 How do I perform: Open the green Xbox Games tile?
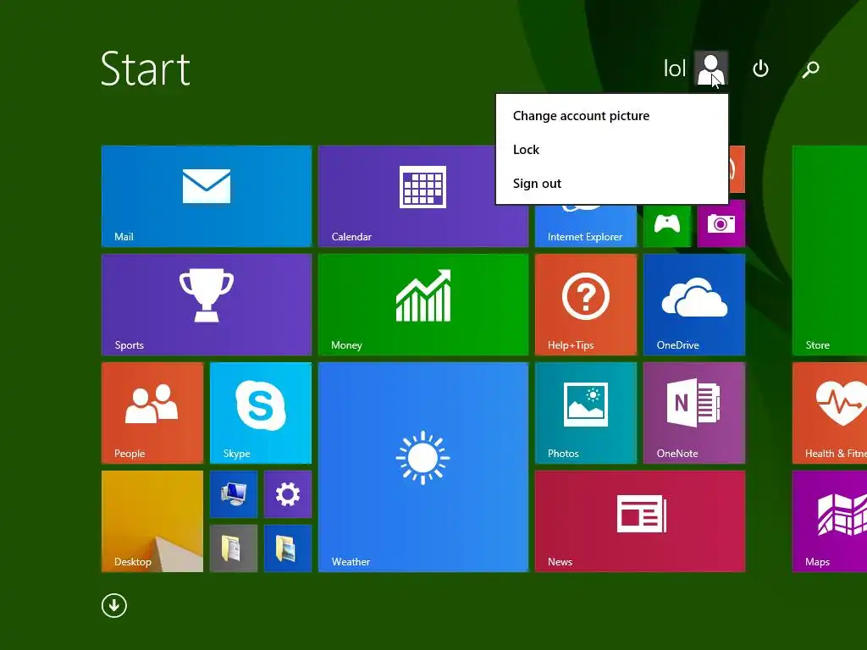[667, 225]
